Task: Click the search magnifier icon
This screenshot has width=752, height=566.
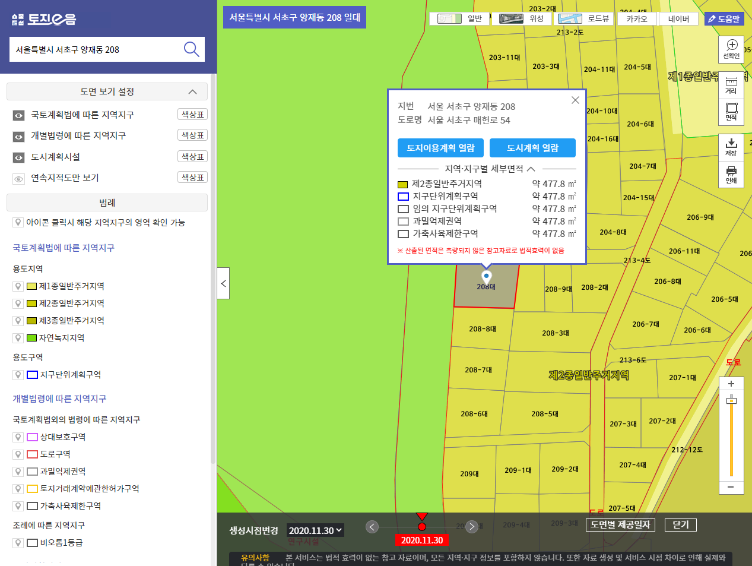Action: pos(191,49)
